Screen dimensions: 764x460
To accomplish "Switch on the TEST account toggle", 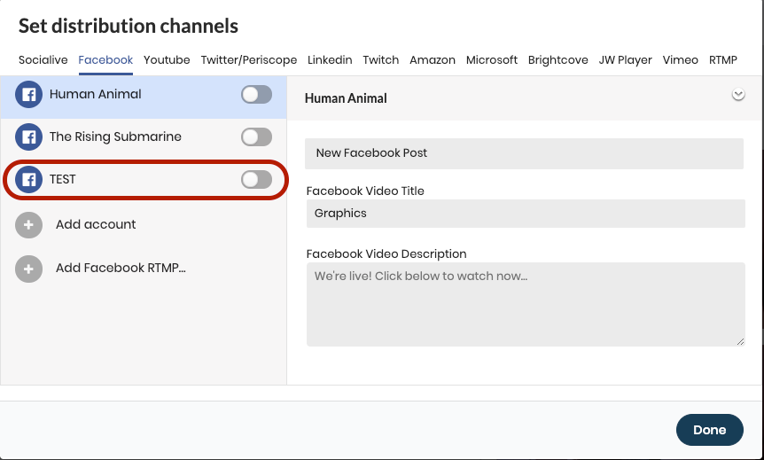I will (256, 179).
